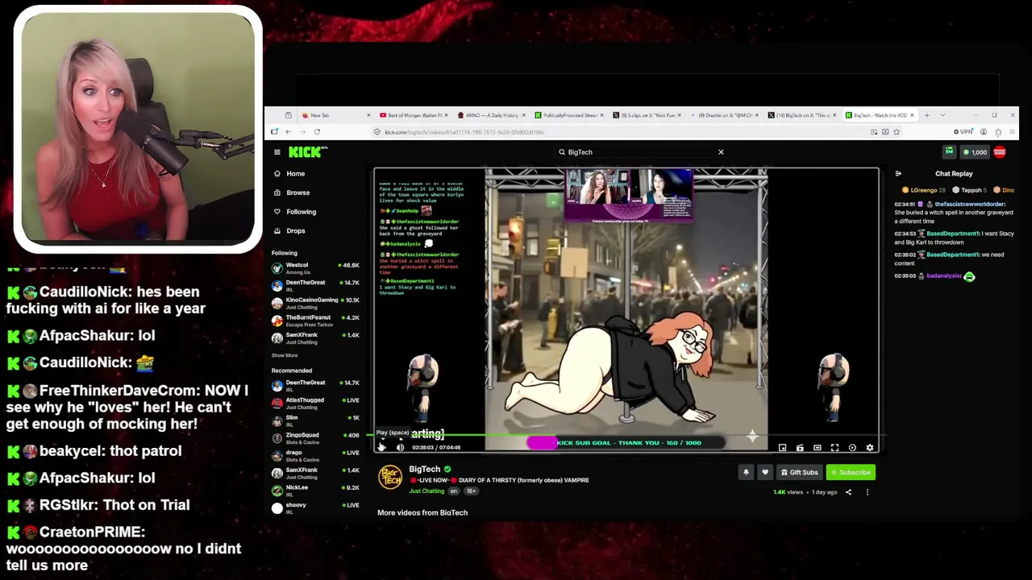This screenshot has width=1032, height=580.
Task: Play the video with play button
Action: (382, 447)
